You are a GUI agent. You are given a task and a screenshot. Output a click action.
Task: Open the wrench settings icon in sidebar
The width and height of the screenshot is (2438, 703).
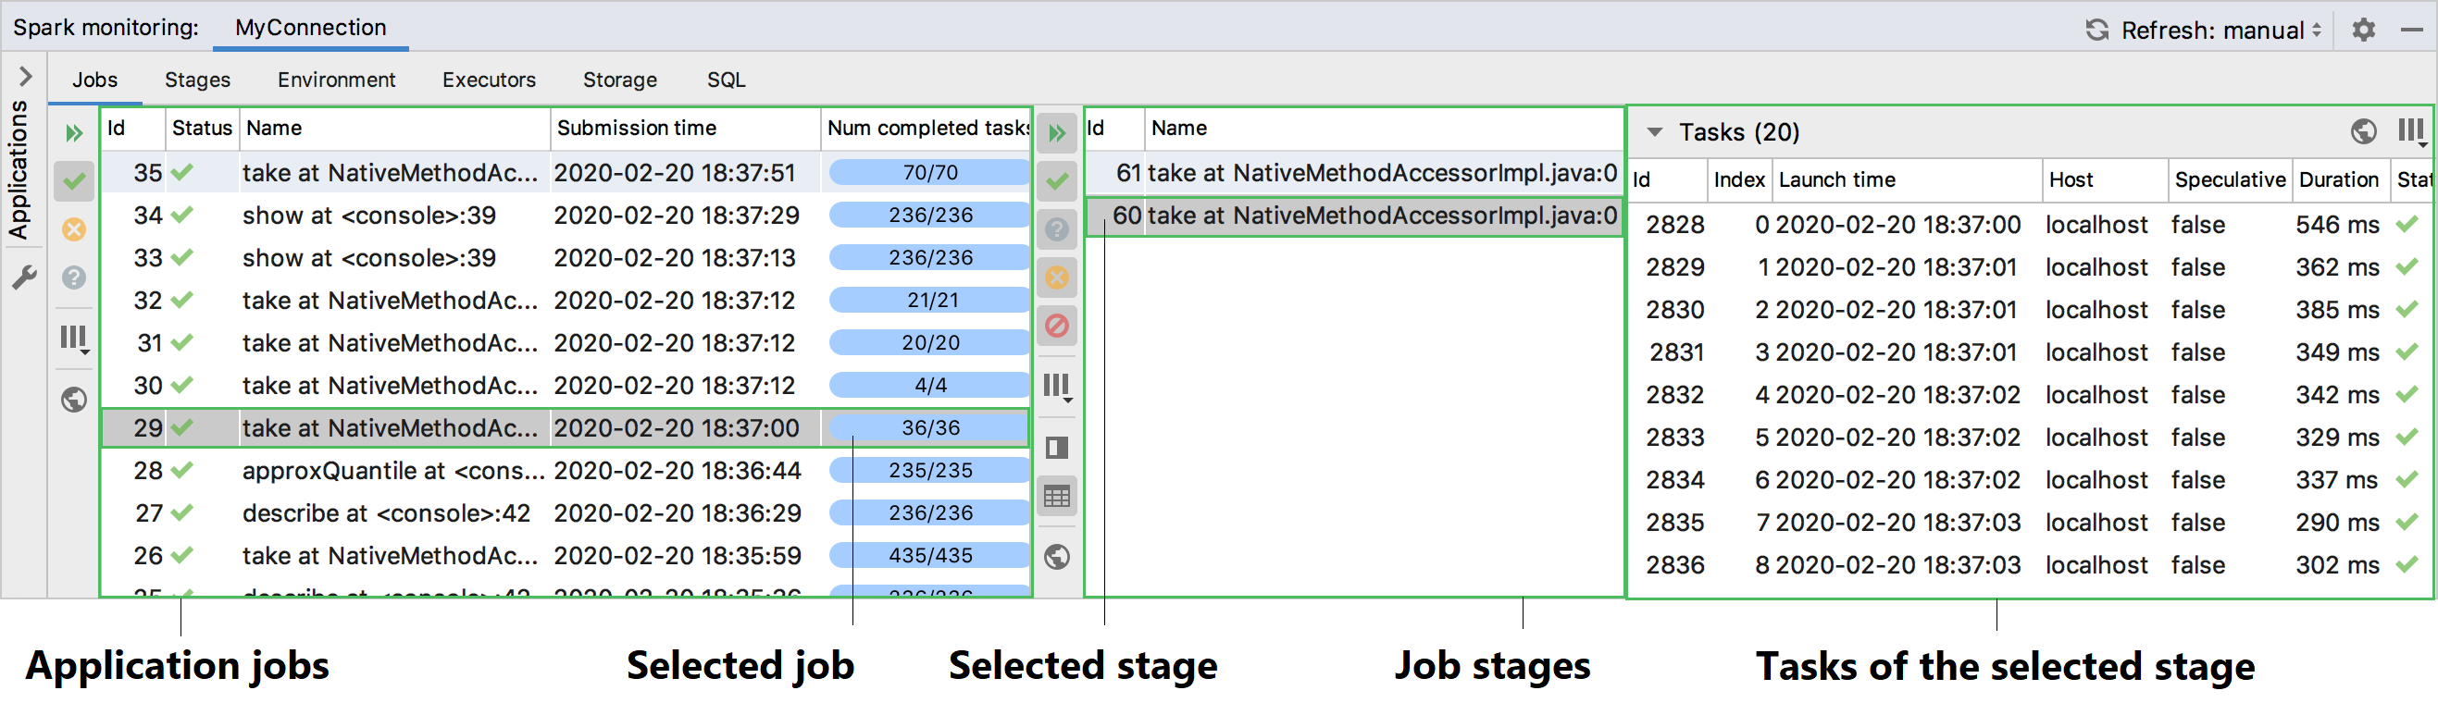coord(23,278)
